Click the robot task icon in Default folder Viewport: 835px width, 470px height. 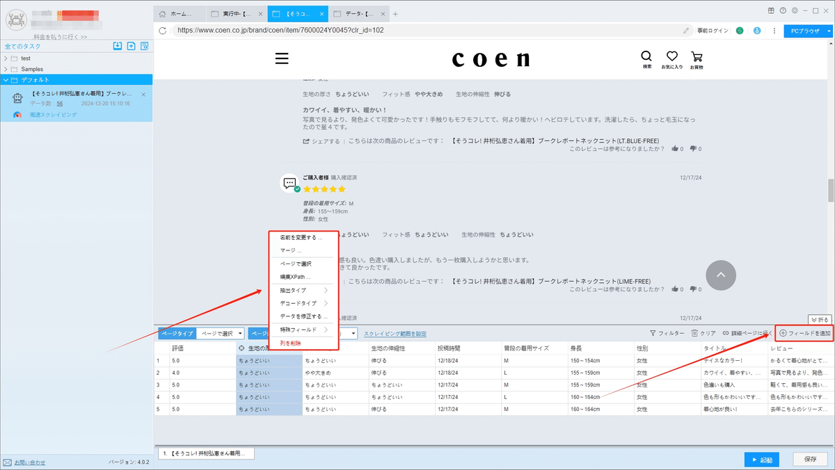pos(19,99)
